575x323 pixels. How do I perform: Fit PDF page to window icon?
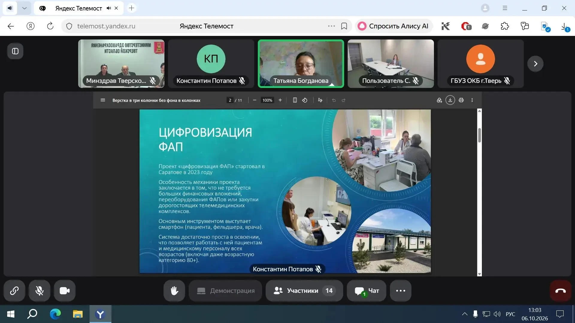[x=295, y=100]
